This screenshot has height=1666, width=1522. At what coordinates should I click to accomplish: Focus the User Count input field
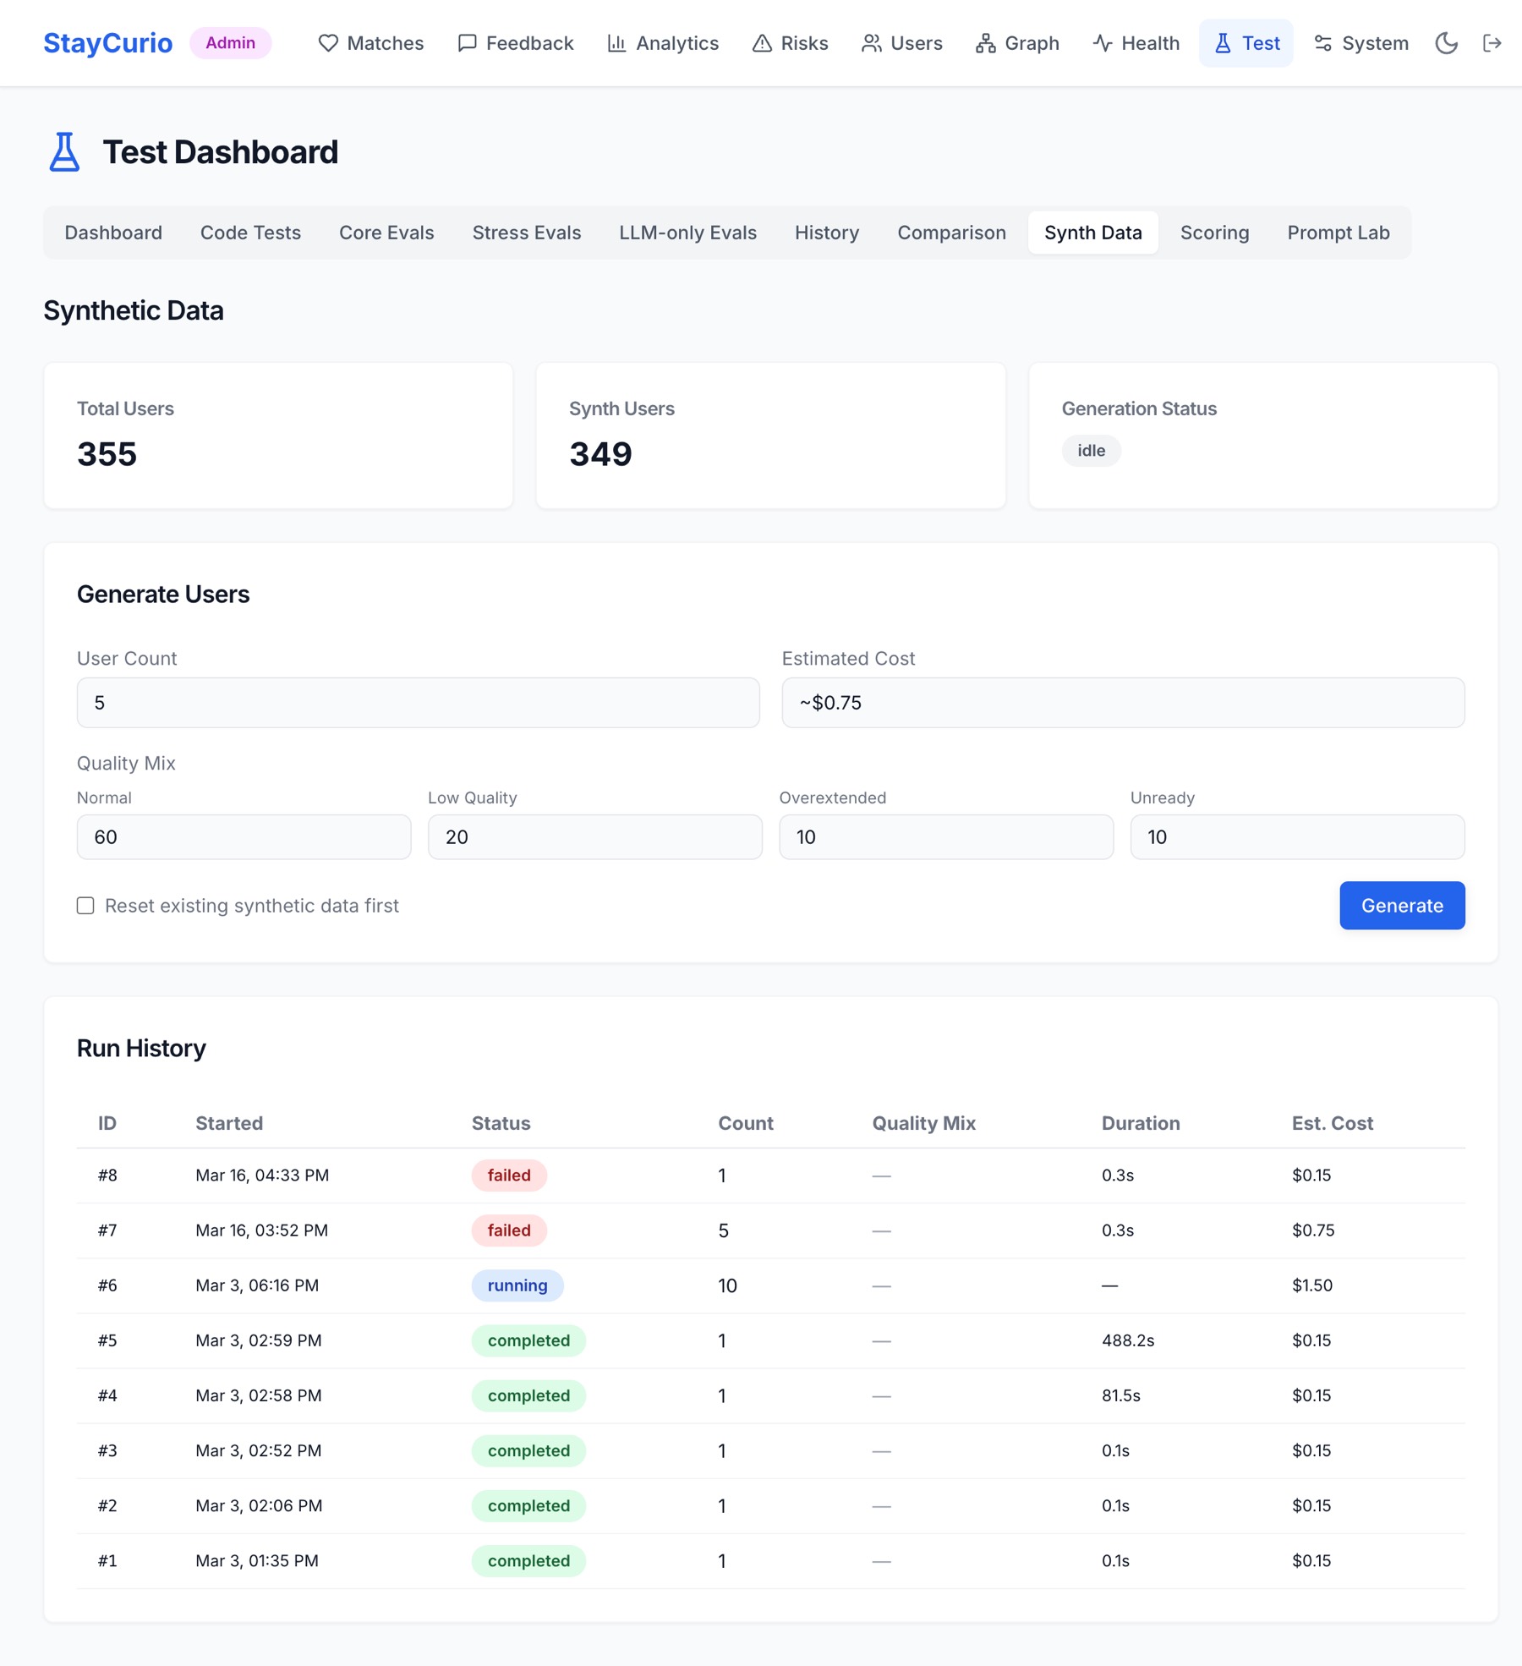pos(418,703)
